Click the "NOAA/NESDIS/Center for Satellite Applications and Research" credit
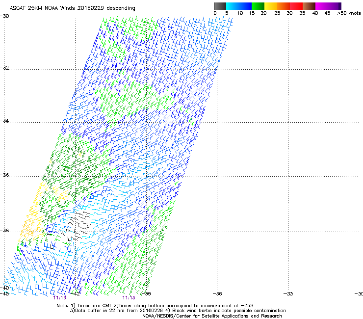This screenshot has width=363, height=319. click(212, 316)
